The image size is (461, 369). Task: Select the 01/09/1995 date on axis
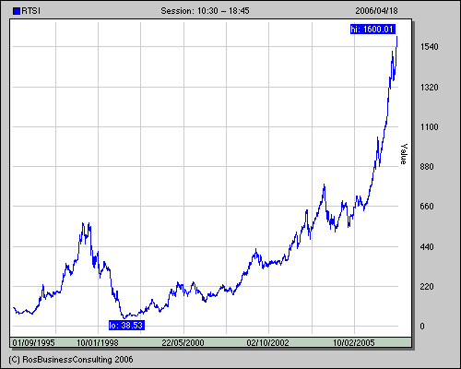[33, 342]
